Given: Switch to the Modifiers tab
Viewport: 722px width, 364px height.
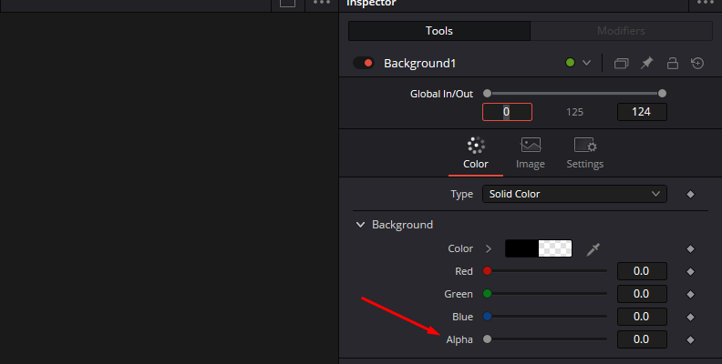Looking at the screenshot, I should (621, 31).
